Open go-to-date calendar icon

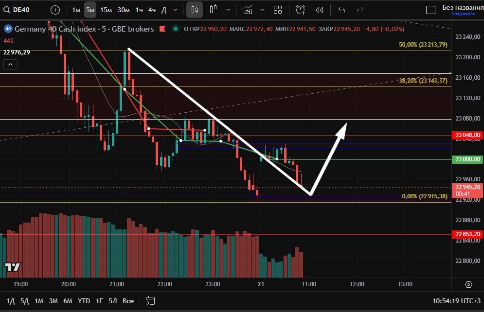(150, 300)
